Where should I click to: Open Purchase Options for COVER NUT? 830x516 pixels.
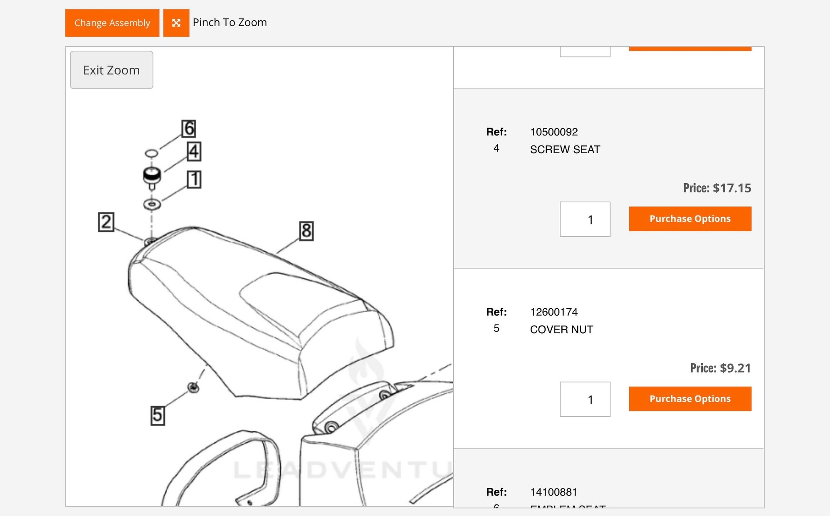click(689, 398)
